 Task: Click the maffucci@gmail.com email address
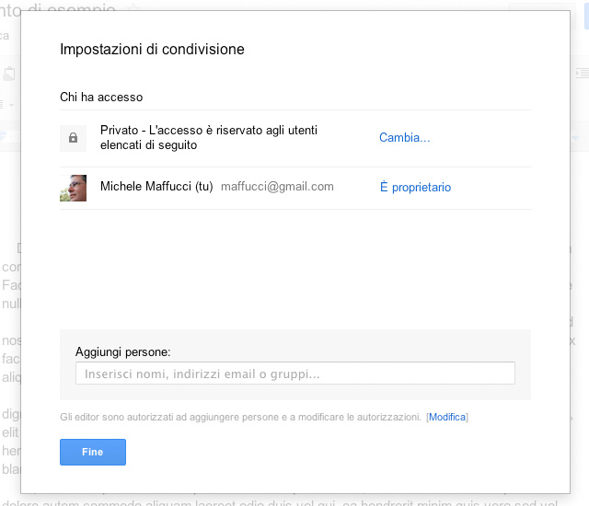(x=277, y=187)
